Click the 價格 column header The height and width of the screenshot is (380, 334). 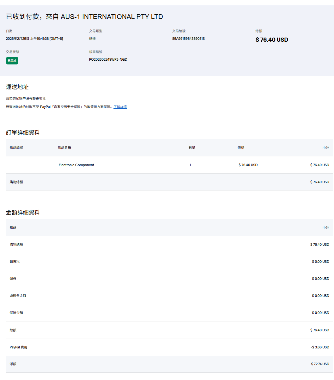(241, 148)
